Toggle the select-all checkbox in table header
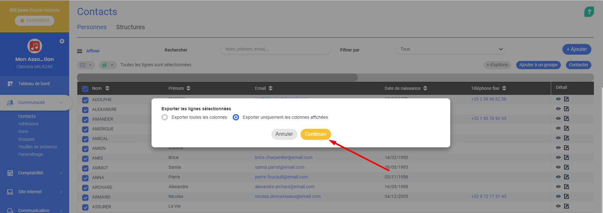 (x=85, y=89)
